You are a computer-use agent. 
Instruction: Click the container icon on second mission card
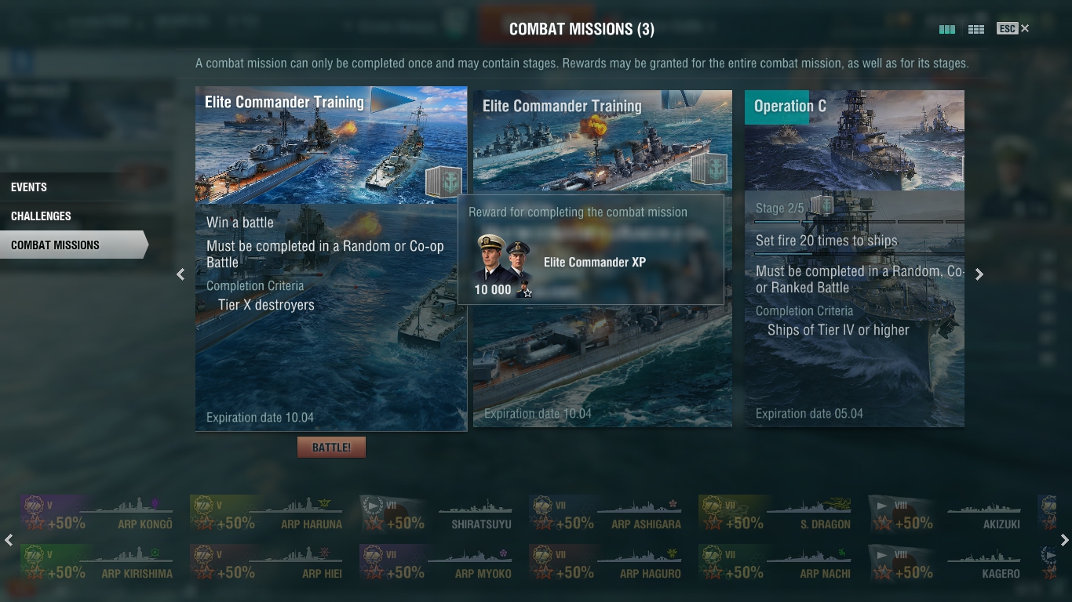pyautogui.click(x=709, y=169)
